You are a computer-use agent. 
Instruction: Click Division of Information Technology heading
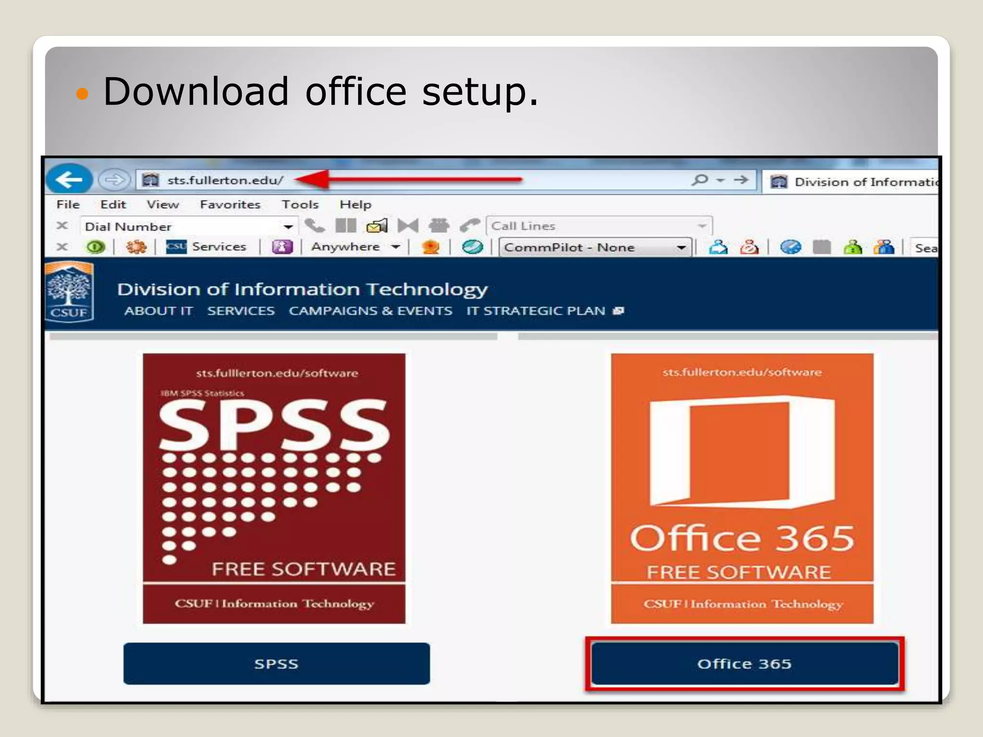(x=302, y=289)
